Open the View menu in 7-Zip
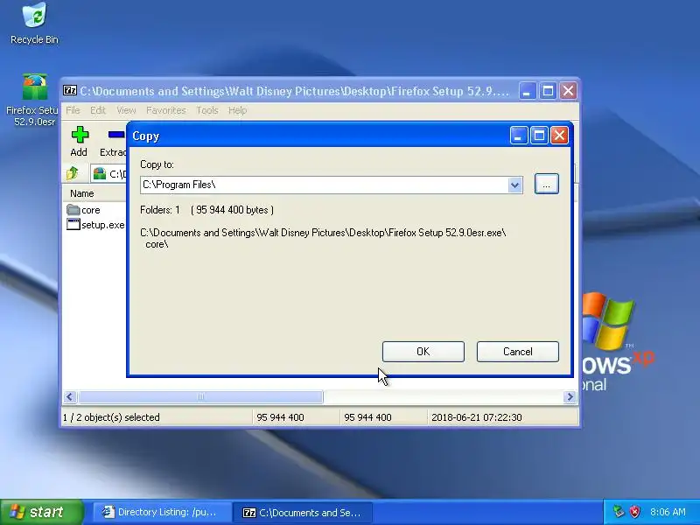Viewport: 700px width, 525px height. click(126, 110)
